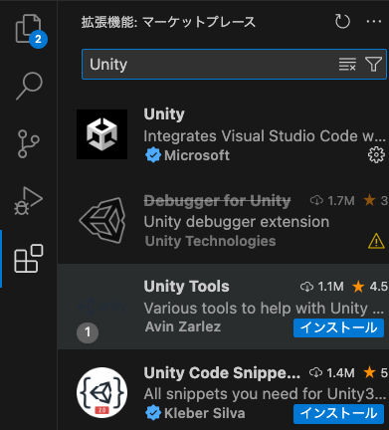Click the Unity Code Snippets logo thumbnail
The width and height of the screenshot is (389, 430).
(102, 392)
